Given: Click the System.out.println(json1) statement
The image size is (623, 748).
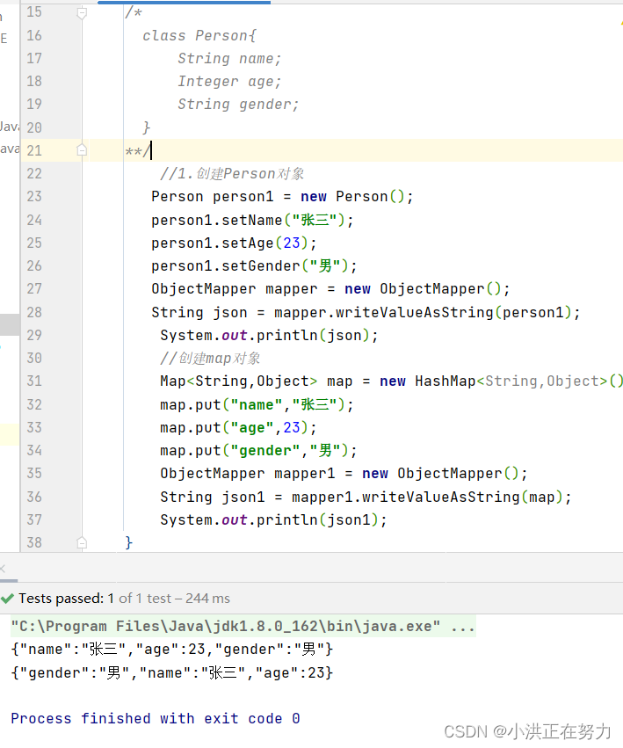Looking at the screenshot, I should pyautogui.click(x=273, y=519).
